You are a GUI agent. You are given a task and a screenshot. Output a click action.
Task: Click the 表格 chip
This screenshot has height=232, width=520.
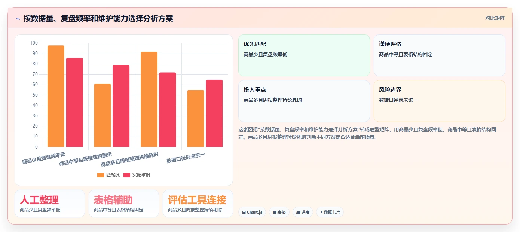click(279, 212)
